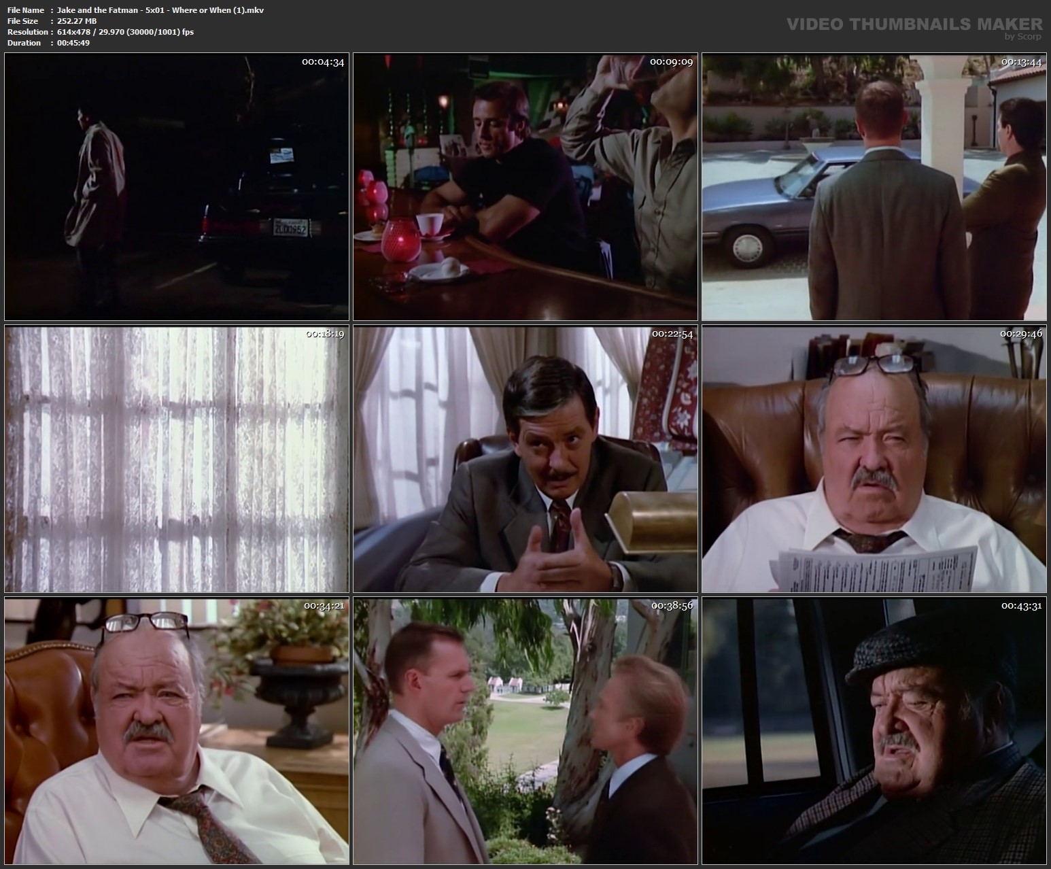Open the thumbnail stamped 00:22:54
This screenshot has width=1051, height=869.
pos(525,459)
